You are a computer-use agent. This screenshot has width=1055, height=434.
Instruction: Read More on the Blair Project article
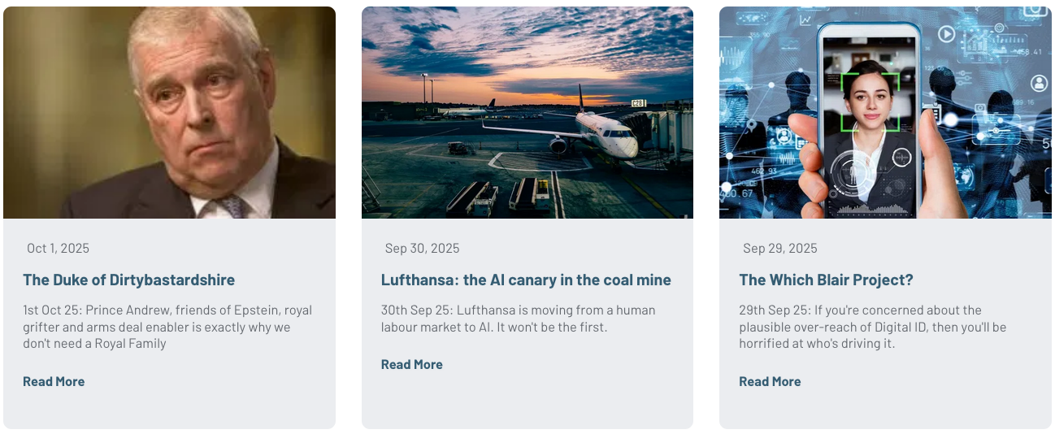[x=770, y=381]
